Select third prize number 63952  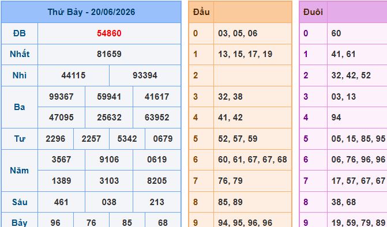pos(157,118)
